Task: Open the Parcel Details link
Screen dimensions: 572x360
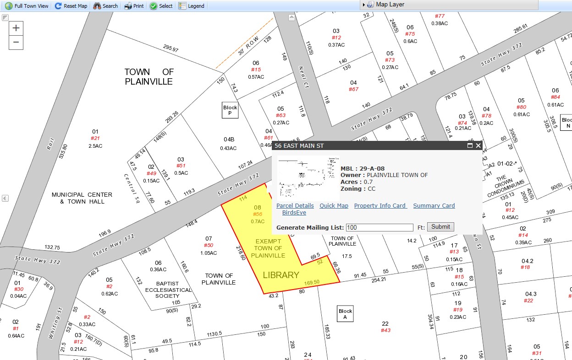Action: 295,205
